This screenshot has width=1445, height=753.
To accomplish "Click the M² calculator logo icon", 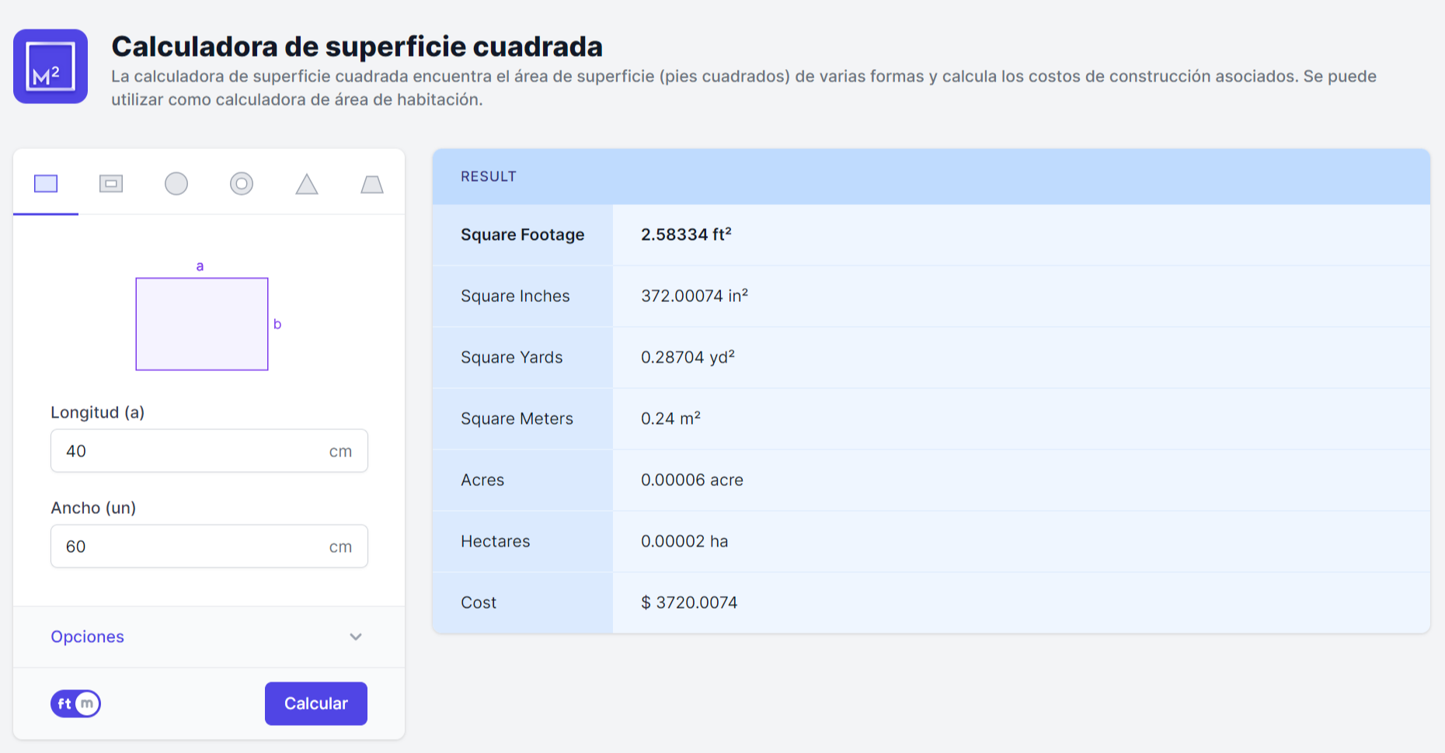I will 50,67.
